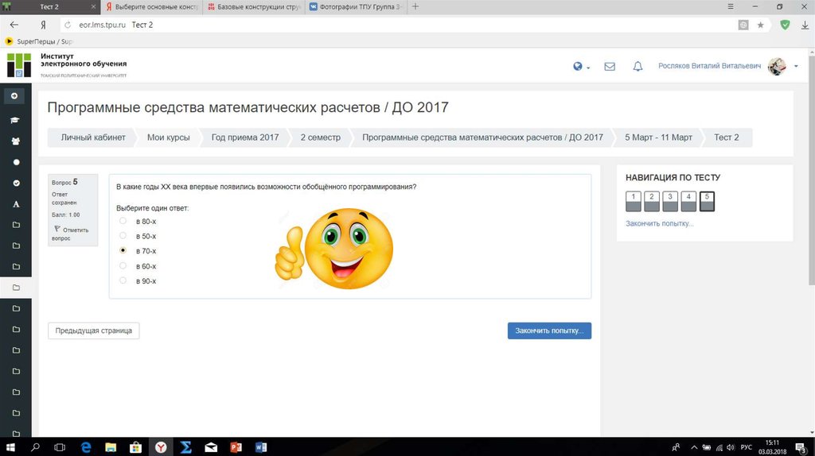Open Word in taskbar
Image resolution: width=815 pixels, height=456 pixels.
[x=261, y=447]
